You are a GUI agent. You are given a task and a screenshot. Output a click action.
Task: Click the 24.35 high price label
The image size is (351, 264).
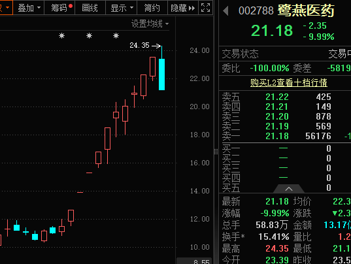click(x=139, y=45)
